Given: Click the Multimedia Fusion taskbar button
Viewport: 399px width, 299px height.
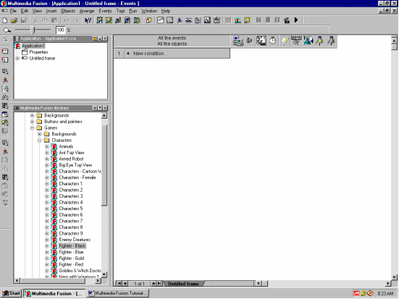Looking at the screenshot, I should tap(54, 293).
